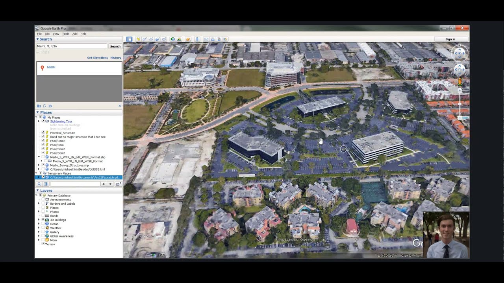Image resolution: width=504 pixels, height=283 pixels.
Task: Toggle the sidebar visibility toolbar icon
Action: (x=129, y=39)
